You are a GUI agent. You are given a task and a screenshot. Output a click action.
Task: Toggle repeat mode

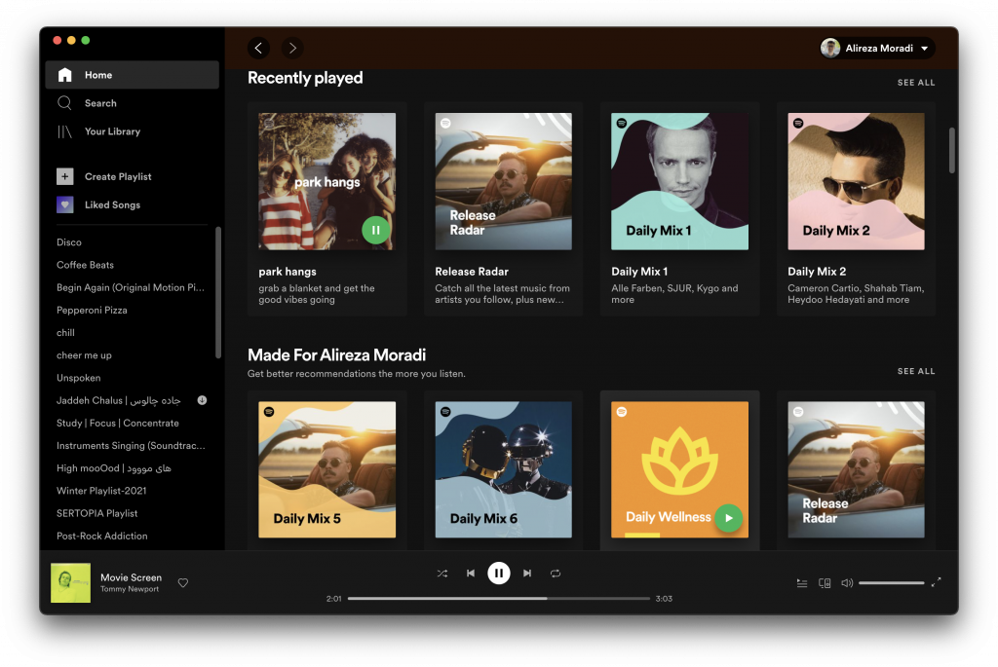coord(556,574)
